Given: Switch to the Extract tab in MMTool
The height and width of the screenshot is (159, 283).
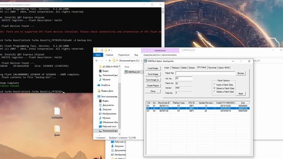Looking at the screenshot, I should point(191,68).
